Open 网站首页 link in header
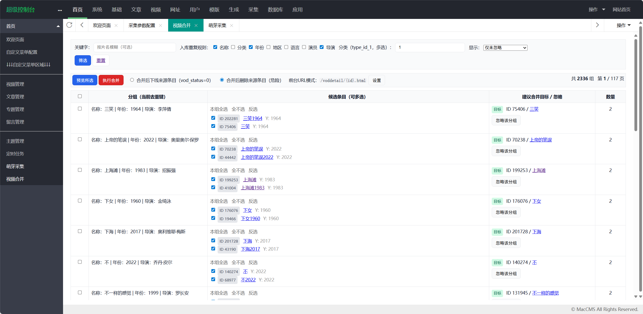 [622, 10]
